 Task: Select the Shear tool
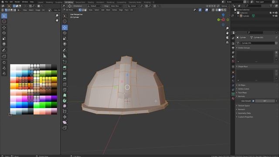pos(65,122)
